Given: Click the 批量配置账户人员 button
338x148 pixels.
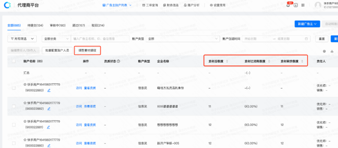Looking at the screenshot, I should [57, 50].
